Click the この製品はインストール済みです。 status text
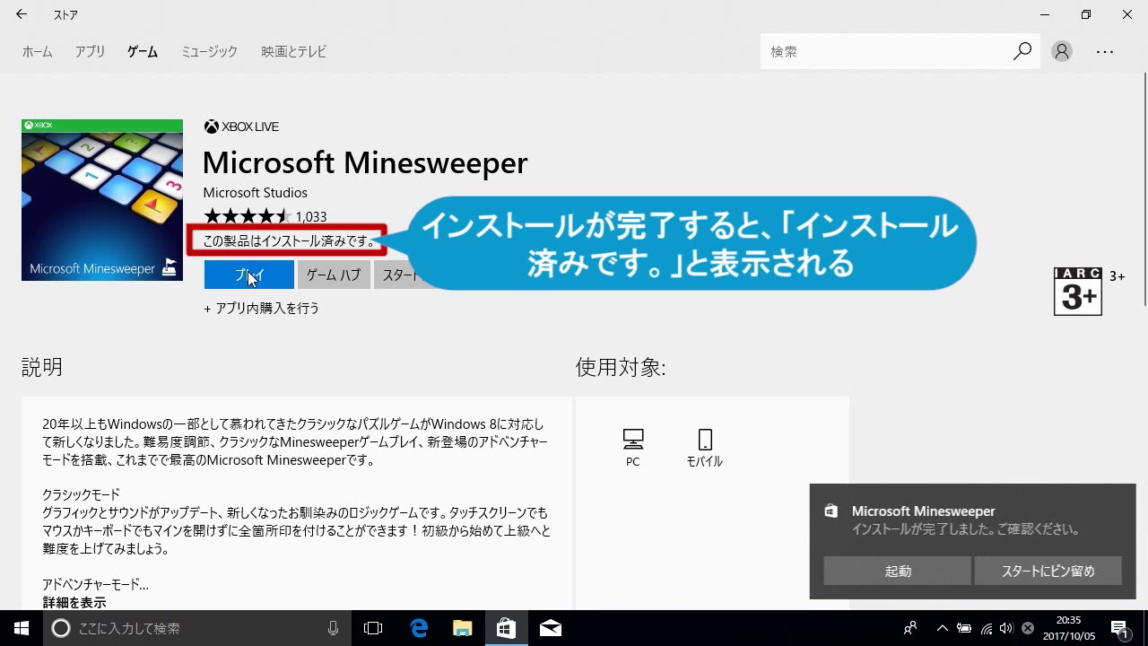Screen dimensions: 1148x646 (290, 241)
